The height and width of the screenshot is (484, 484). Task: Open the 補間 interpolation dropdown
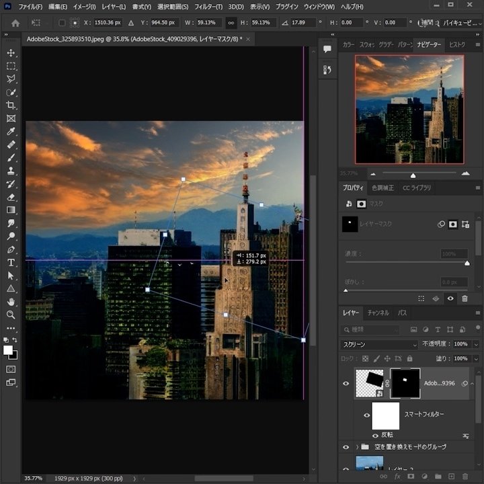point(462,23)
